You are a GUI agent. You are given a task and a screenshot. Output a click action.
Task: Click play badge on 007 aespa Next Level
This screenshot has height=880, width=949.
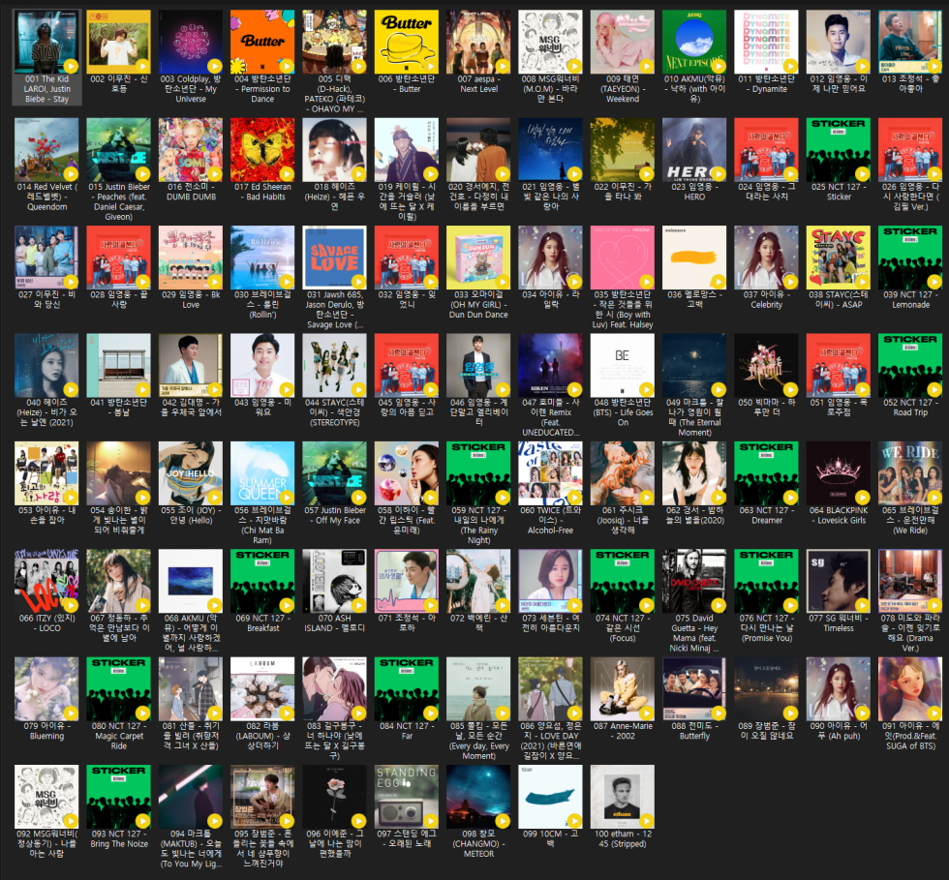click(503, 66)
